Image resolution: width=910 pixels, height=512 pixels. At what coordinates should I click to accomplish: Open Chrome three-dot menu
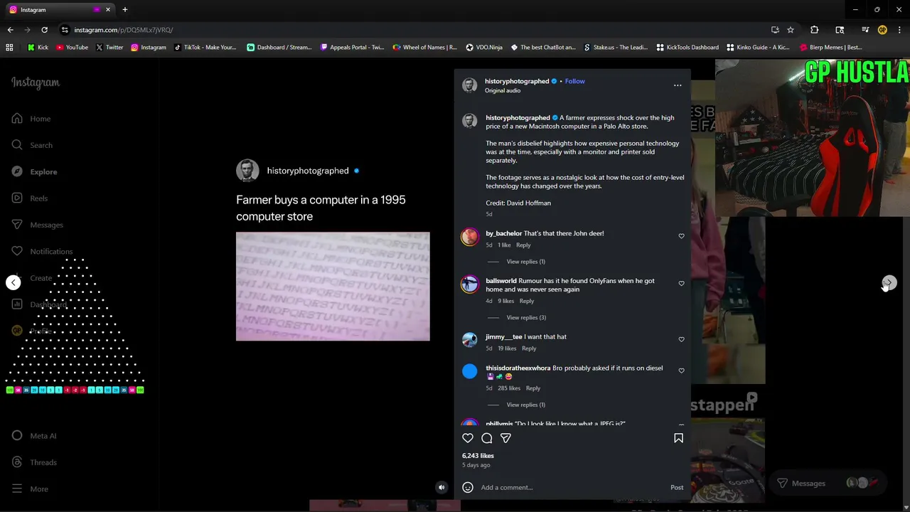pos(899,30)
